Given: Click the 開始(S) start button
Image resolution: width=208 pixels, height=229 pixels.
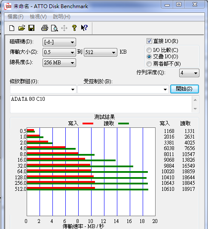Looking at the screenshot, I should pos(184,89).
